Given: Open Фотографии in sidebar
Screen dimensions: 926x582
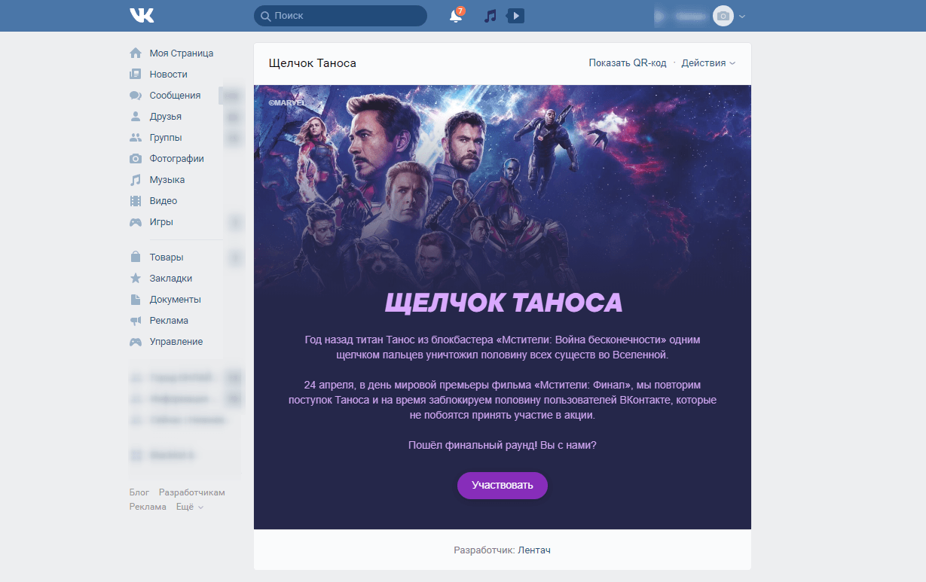Looking at the screenshot, I should pos(176,159).
